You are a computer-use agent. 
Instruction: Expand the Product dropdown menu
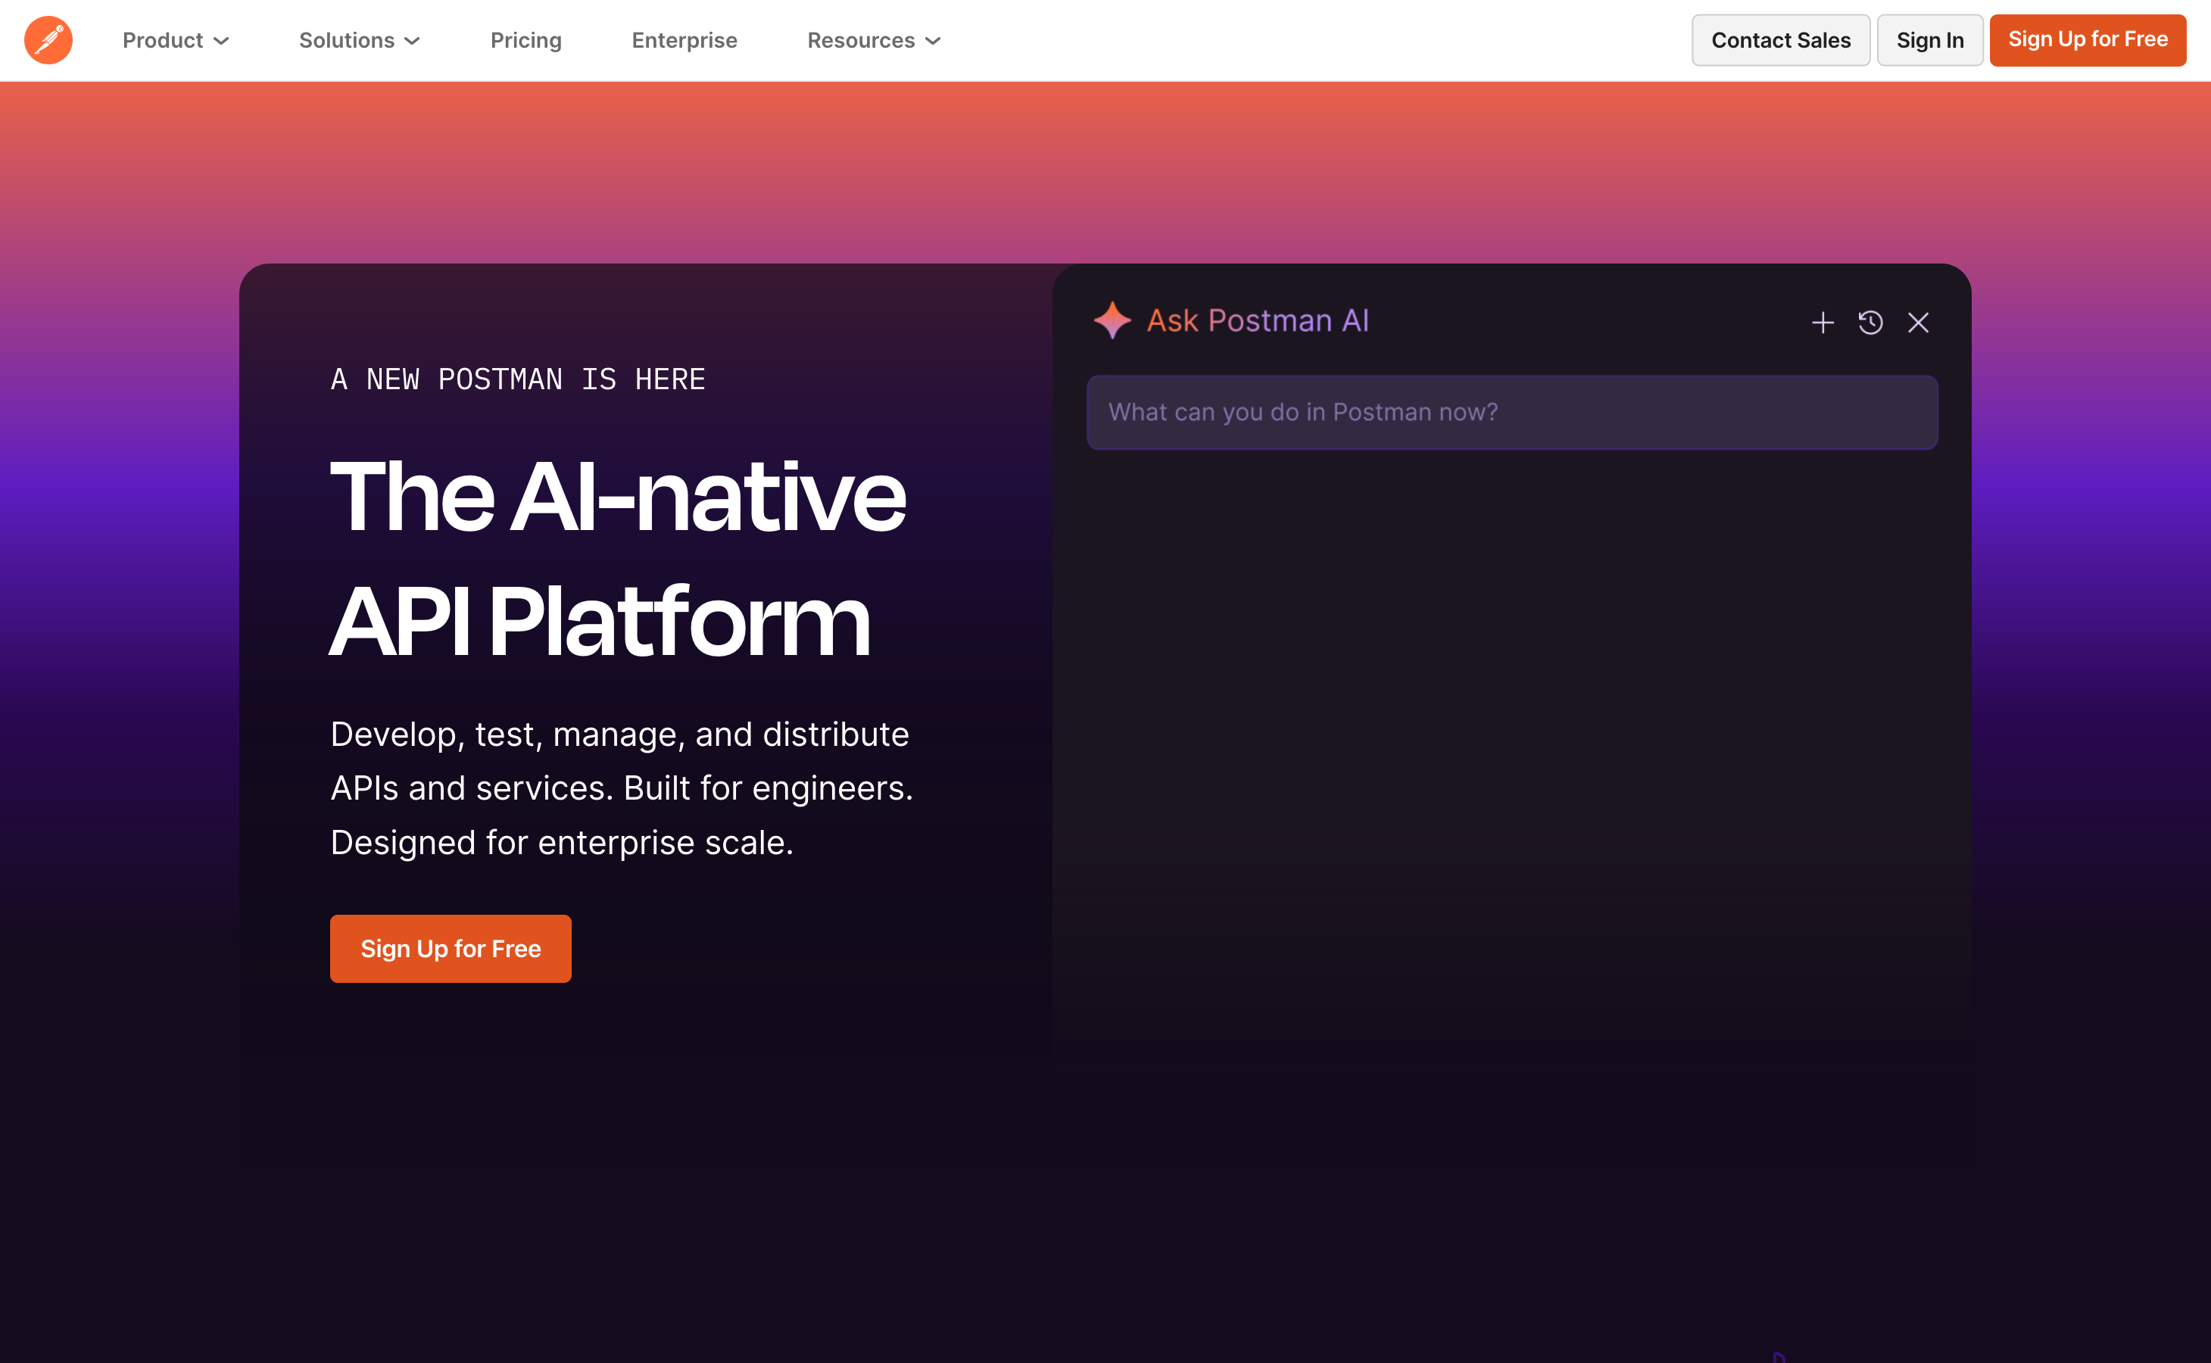point(176,41)
